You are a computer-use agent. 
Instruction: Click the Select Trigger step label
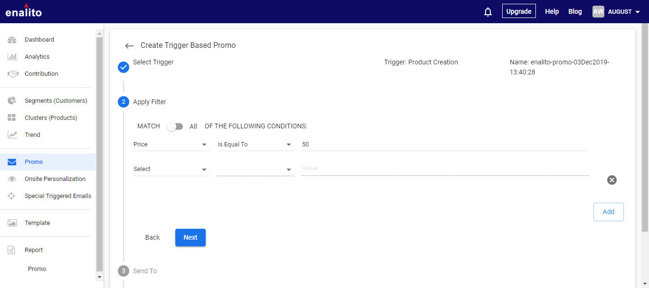(x=153, y=62)
